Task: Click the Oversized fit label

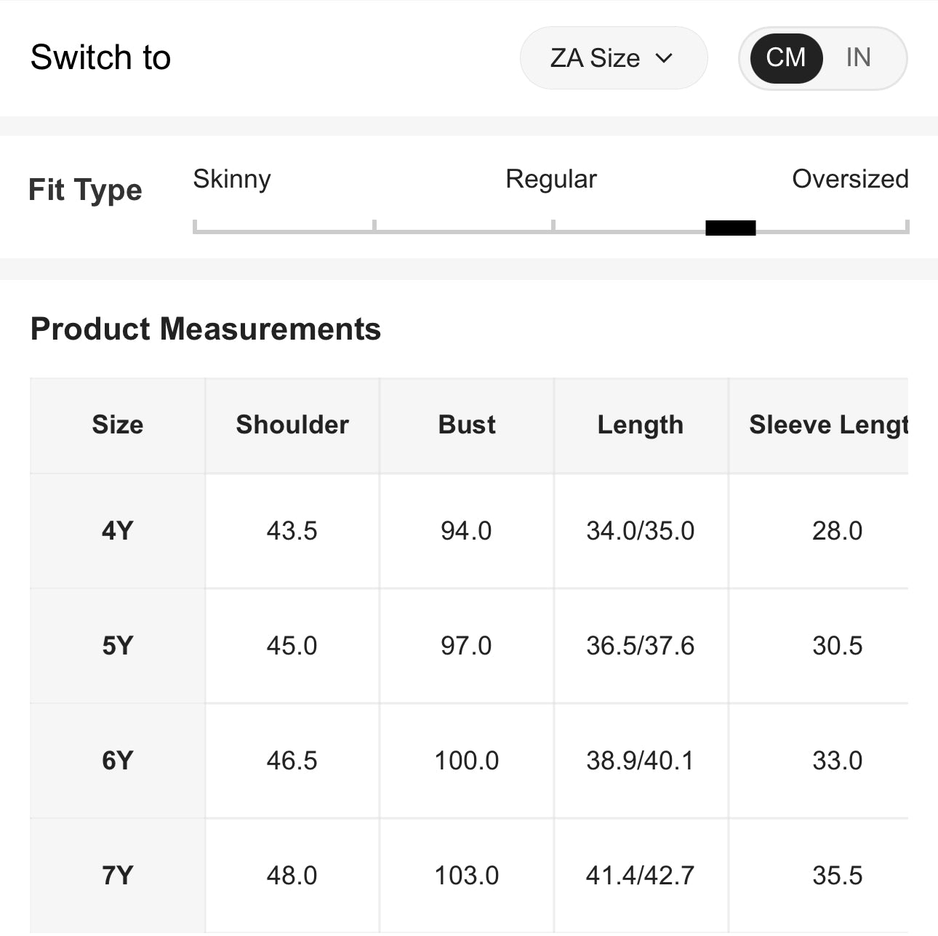Action: pos(849,179)
